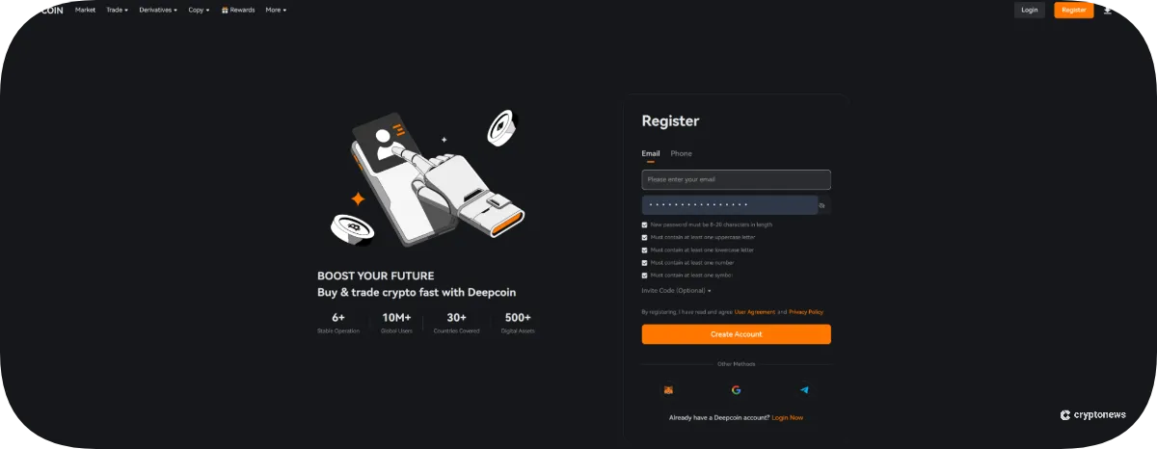This screenshot has width=1157, height=449.
Task: Toggle the at least one number checkbox
Action: tap(645, 262)
